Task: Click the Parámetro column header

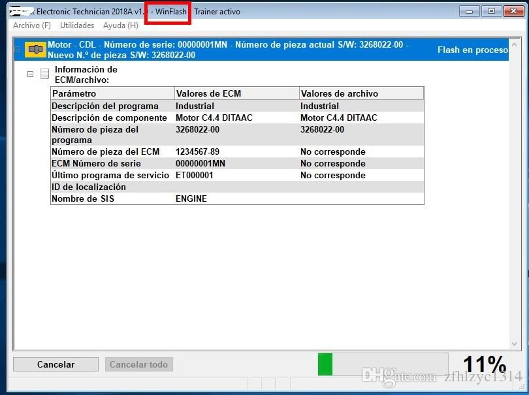Action: [x=113, y=93]
